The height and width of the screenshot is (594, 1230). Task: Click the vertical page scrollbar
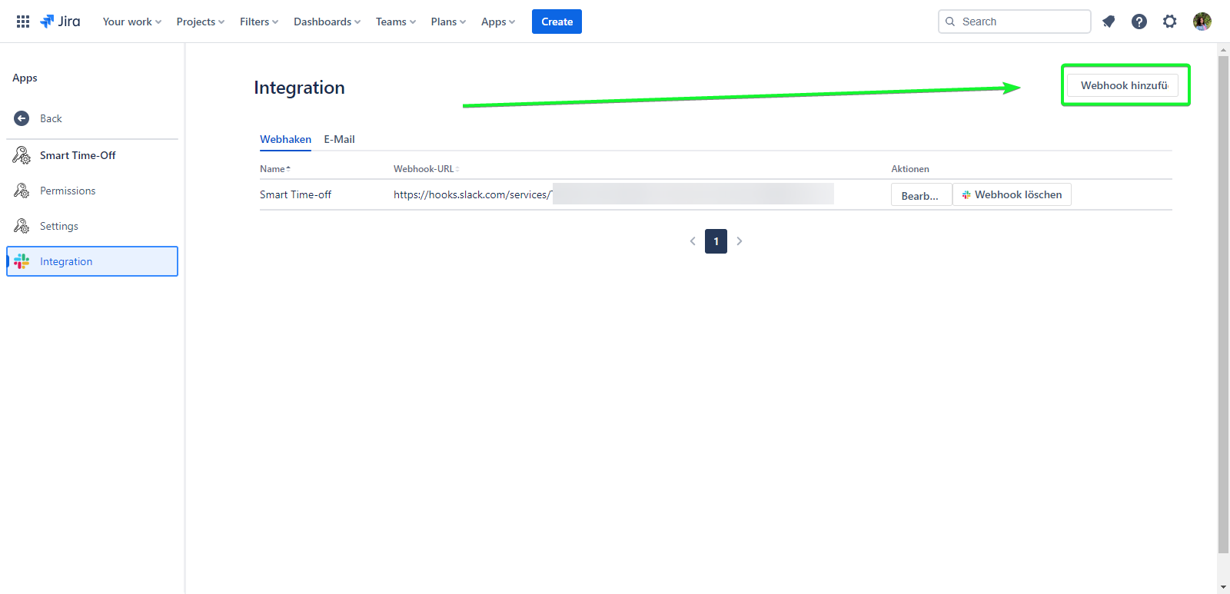1223,307
